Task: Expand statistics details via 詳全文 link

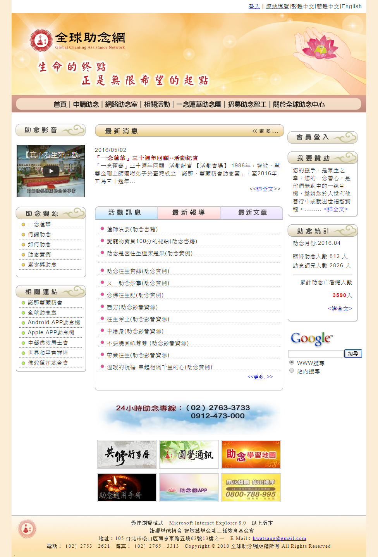Action: (340, 309)
